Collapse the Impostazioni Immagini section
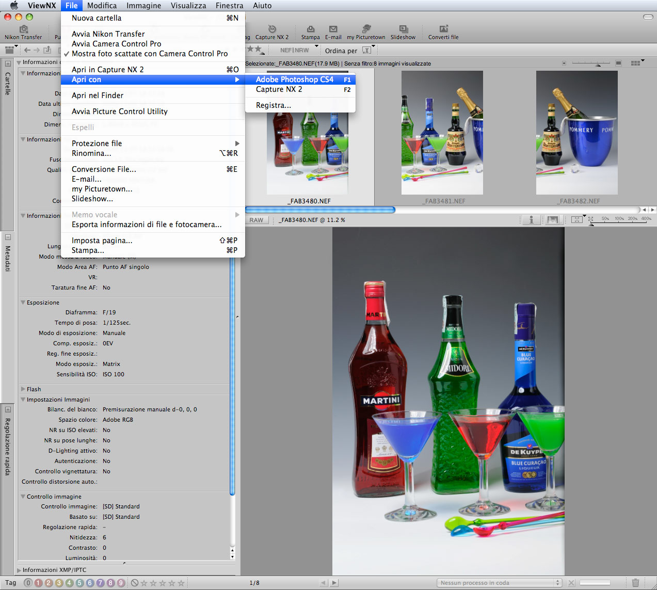This screenshot has height=590, width=657. [x=23, y=400]
